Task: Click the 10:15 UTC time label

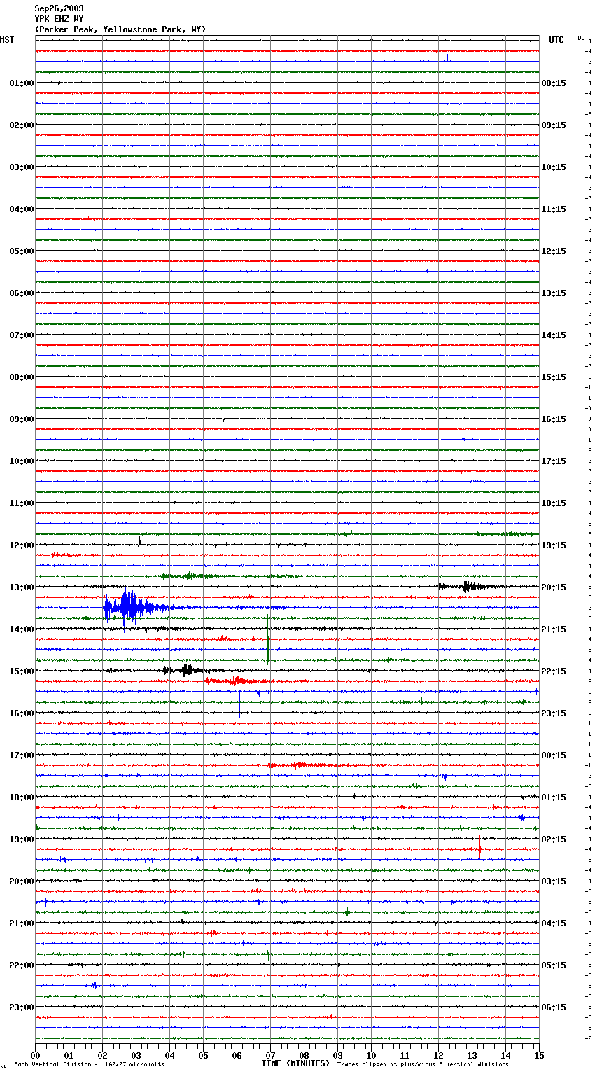Action: (x=554, y=167)
